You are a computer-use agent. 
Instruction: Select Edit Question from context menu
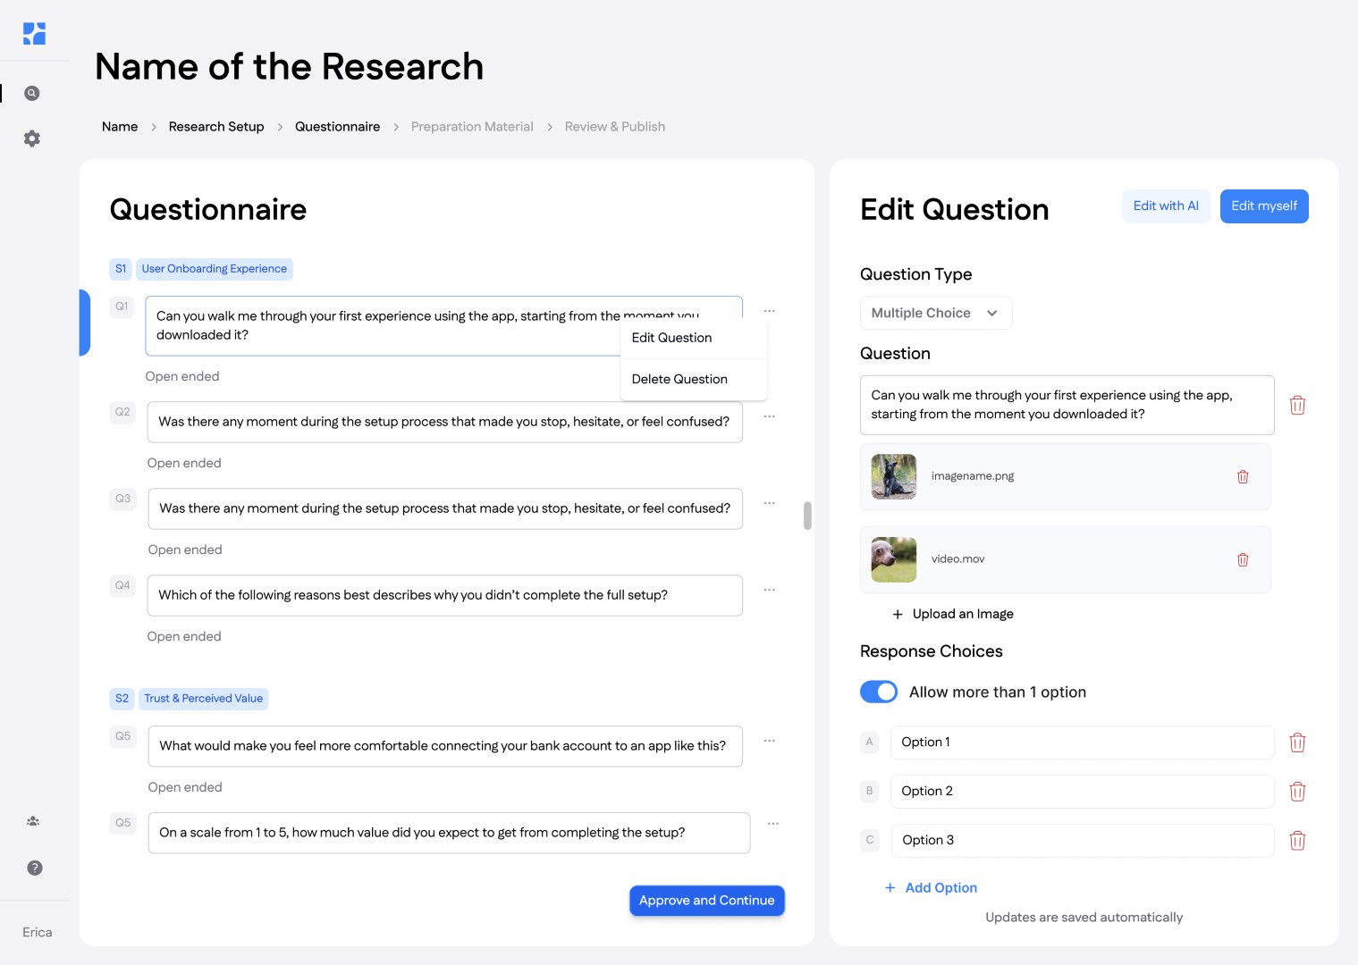tap(671, 338)
